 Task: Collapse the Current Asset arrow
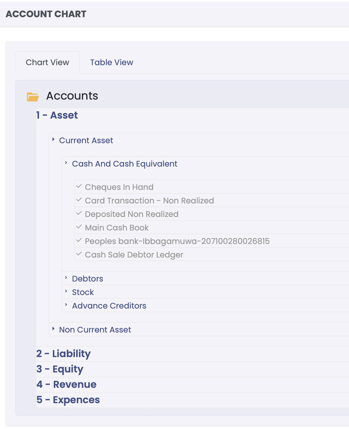coord(53,140)
